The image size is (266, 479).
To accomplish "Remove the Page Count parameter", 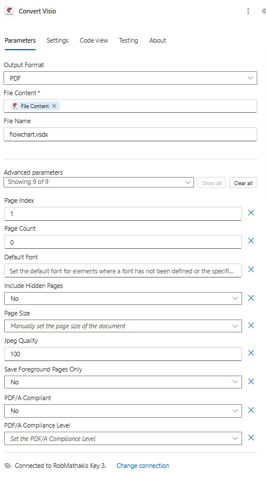I will (x=251, y=241).
